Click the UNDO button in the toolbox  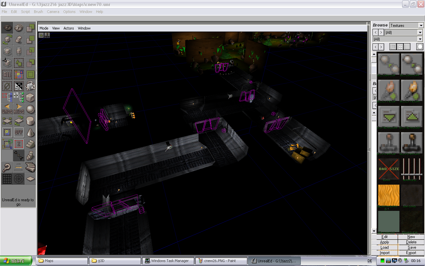pyautogui.click(x=7, y=109)
